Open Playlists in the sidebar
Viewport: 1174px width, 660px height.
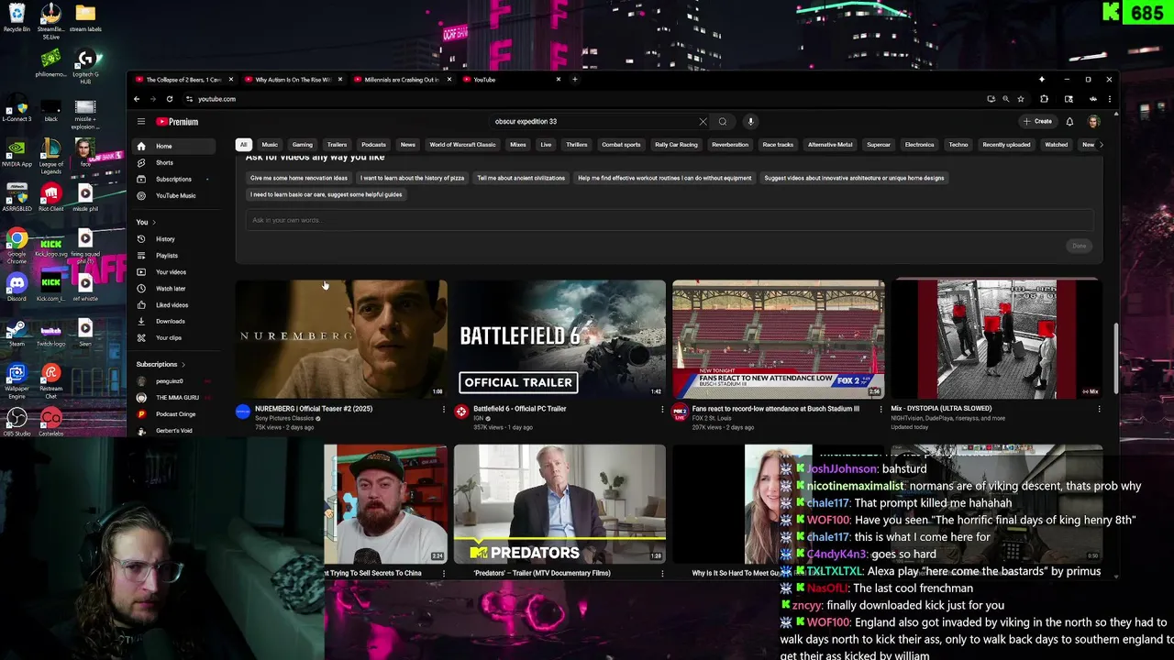(x=174, y=255)
